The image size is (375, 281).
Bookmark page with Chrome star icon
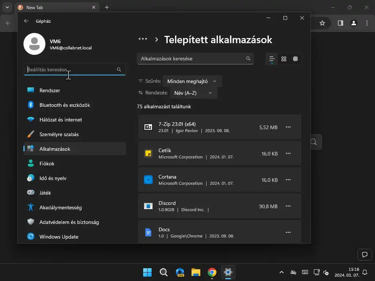click(x=322, y=23)
